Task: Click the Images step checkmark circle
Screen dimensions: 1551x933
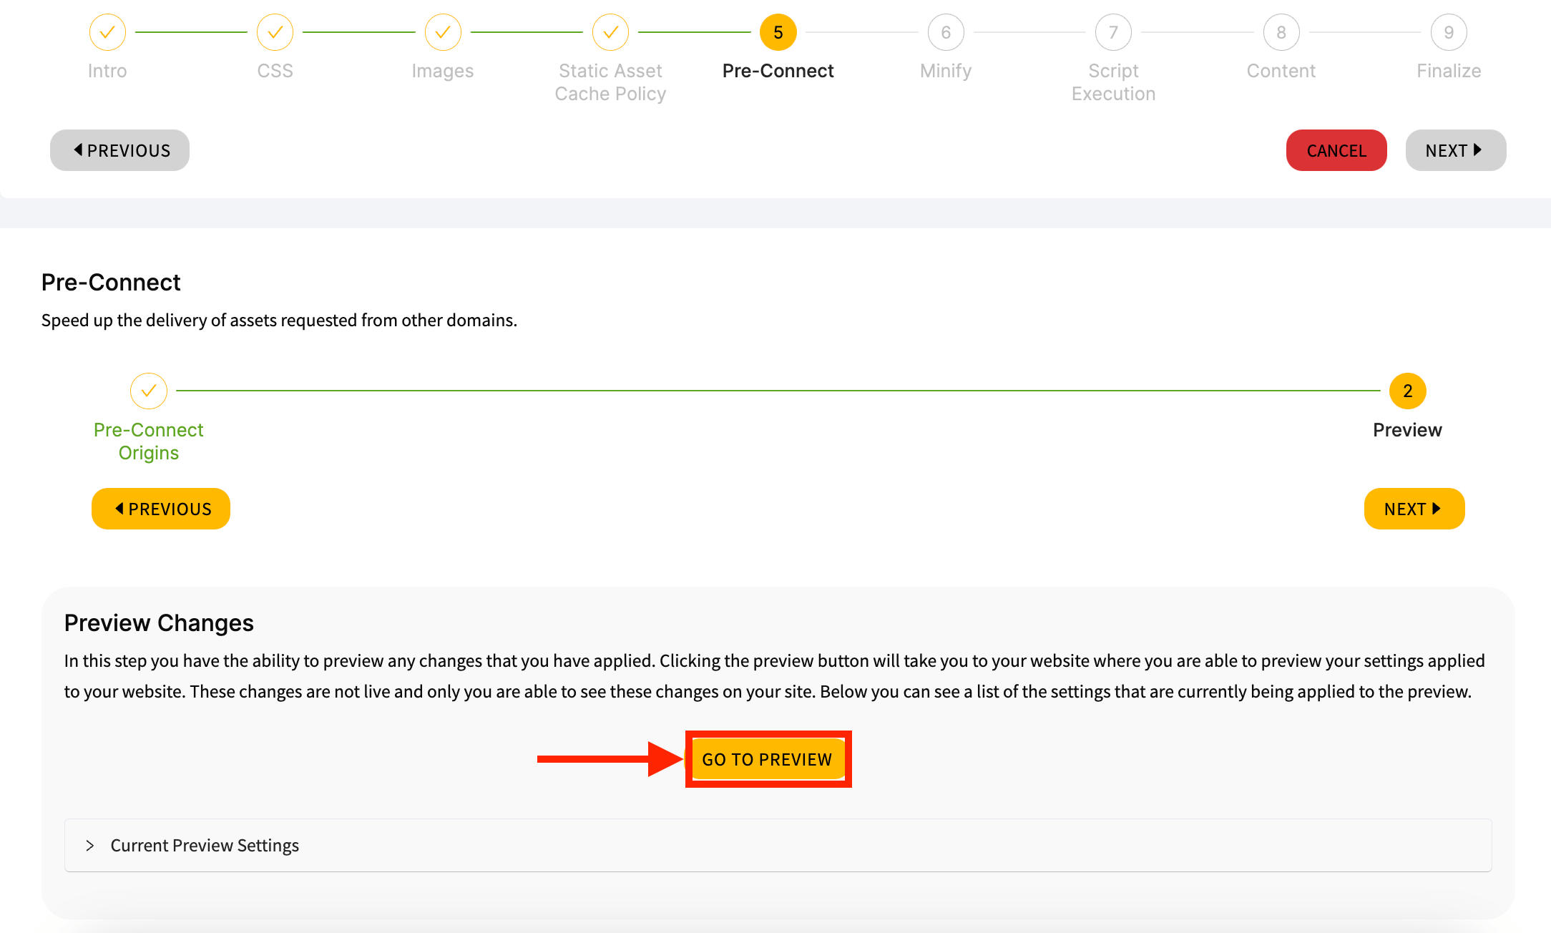Action: pyautogui.click(x=443, y=32)
